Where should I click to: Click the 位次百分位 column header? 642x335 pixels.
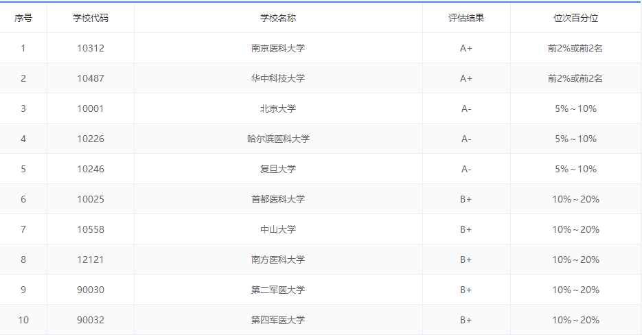575,18
